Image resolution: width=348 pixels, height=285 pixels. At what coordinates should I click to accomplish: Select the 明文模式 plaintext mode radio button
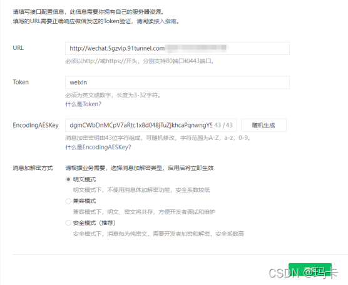[x=68, y=179]
